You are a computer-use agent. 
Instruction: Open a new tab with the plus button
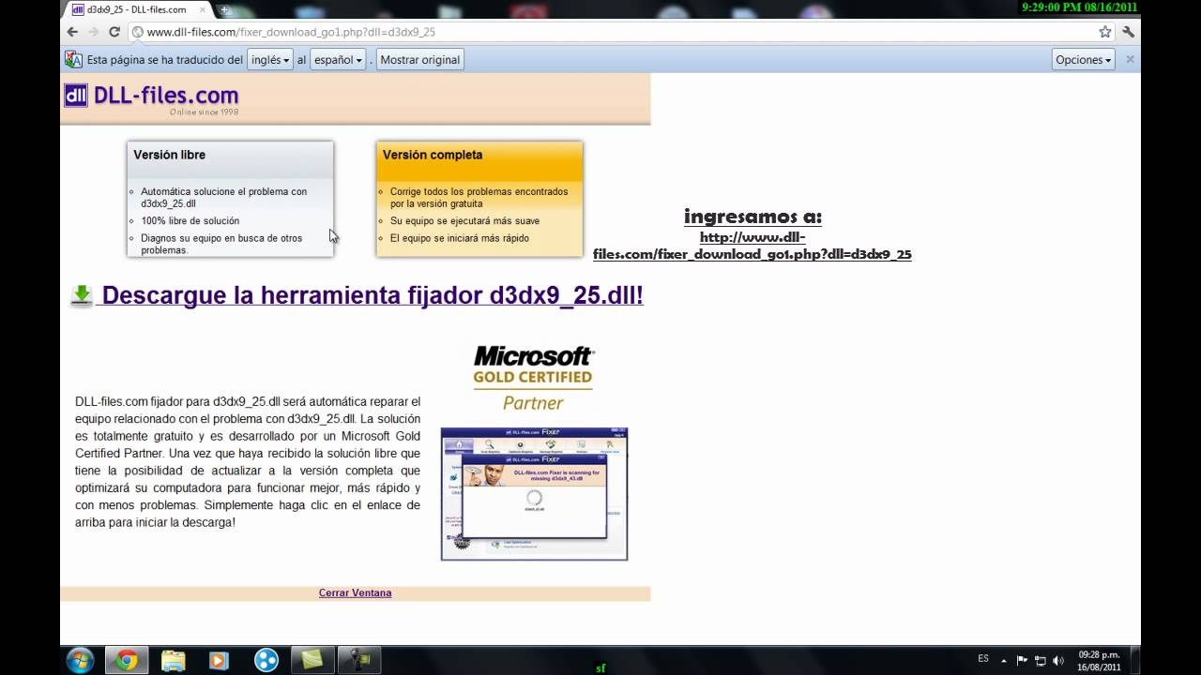pos(225,10)
